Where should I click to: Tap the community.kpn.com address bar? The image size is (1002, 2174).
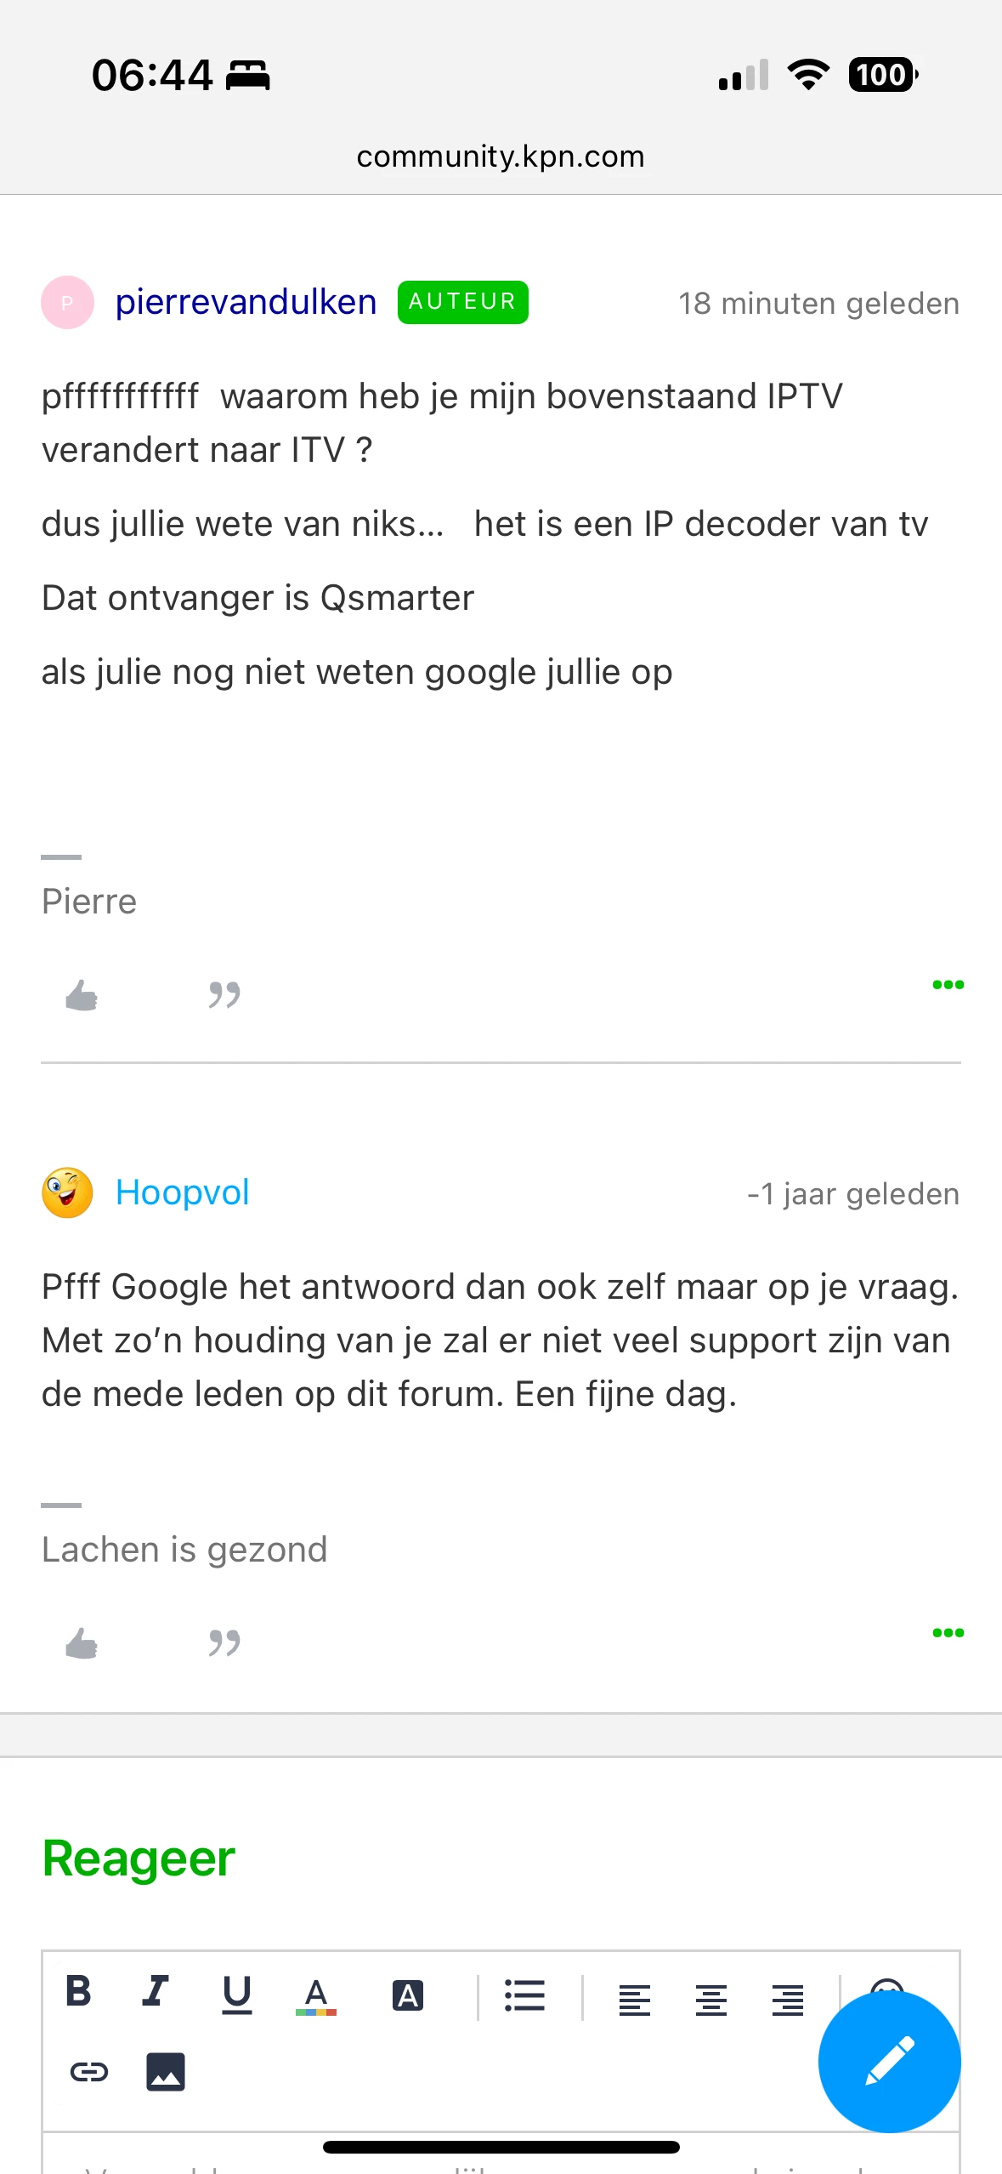pos(501,157)
